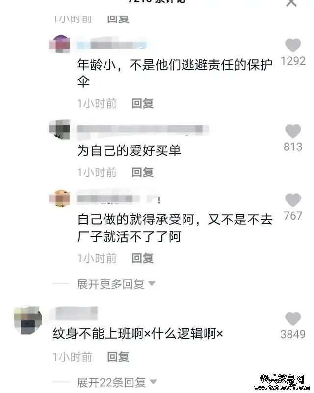
Task: Tap topmost partially visible 回复 button
Action: click(118, 19)
